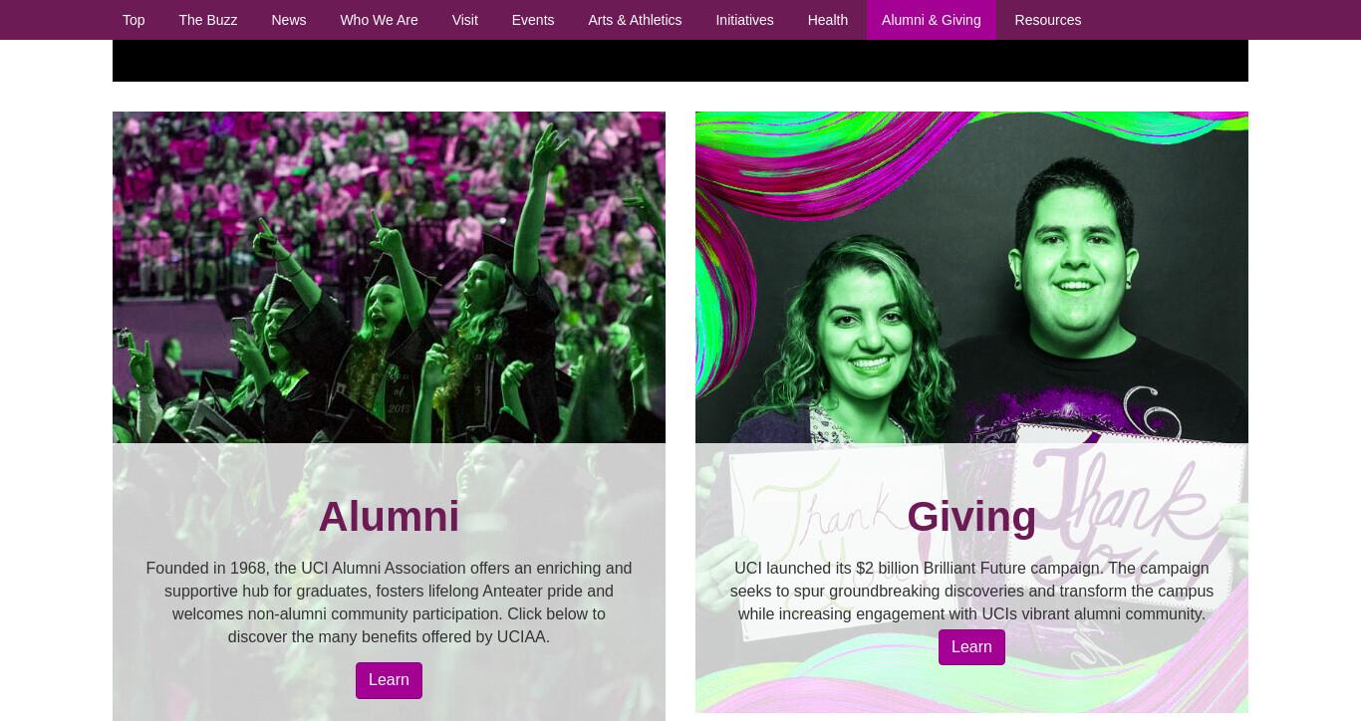
Task: Click the Giving heading
Action: (971, 517)
